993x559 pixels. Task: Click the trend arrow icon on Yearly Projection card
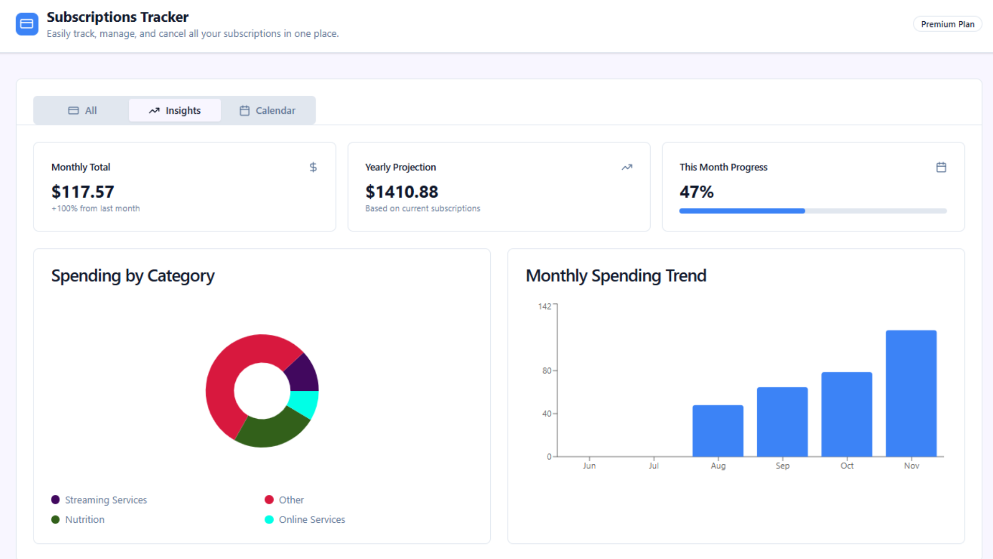click(x=627, y=167)
